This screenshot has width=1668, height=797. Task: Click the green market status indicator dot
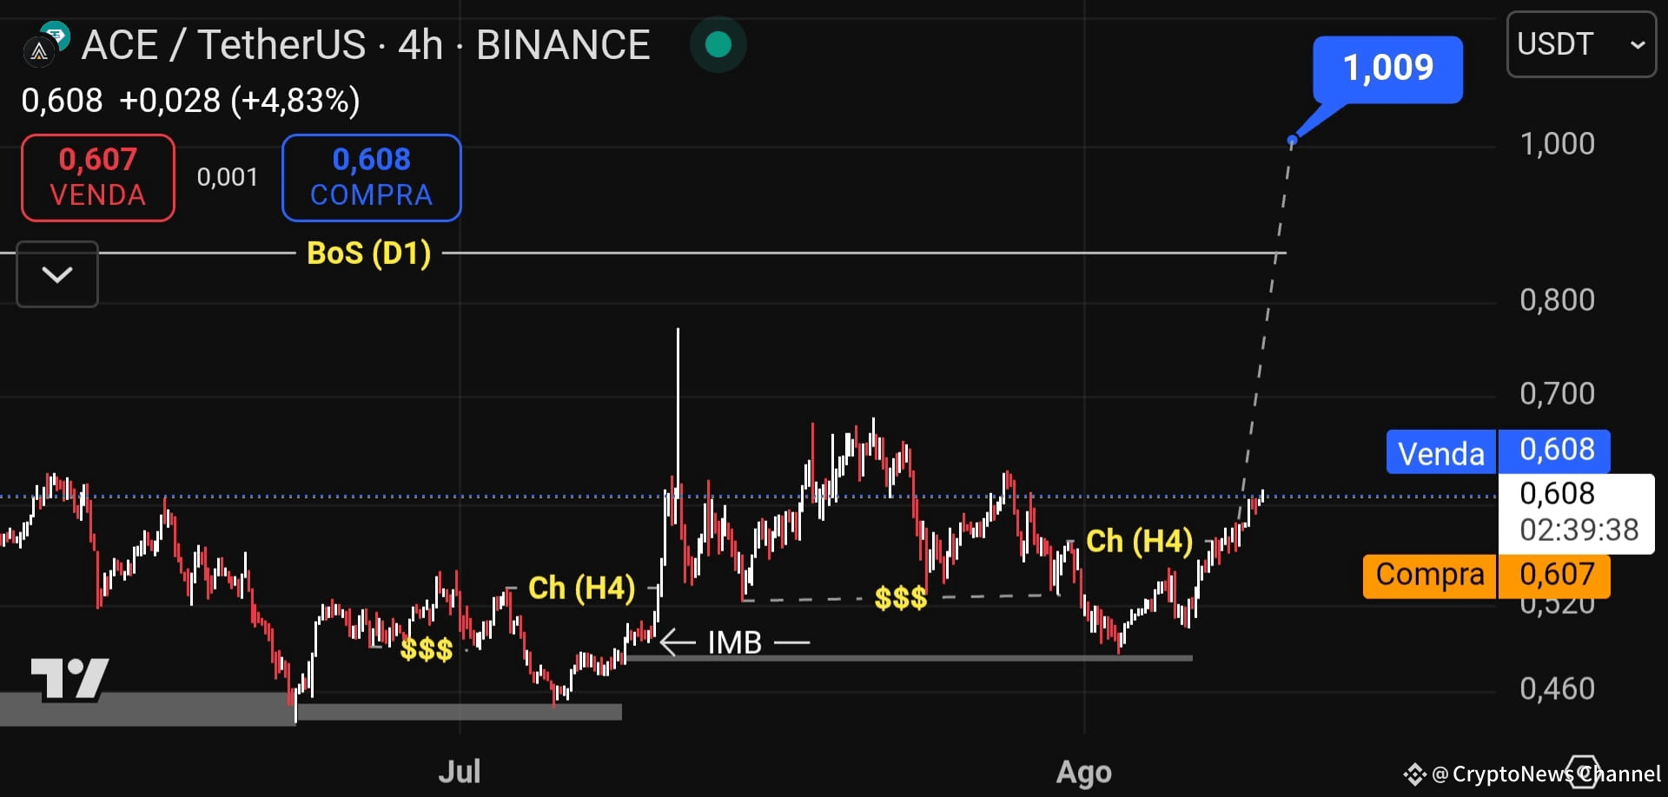coord(718,44)
